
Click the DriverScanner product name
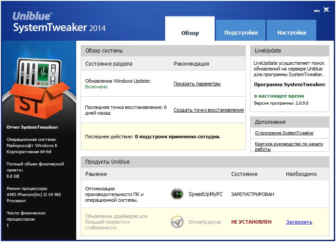click(x=205, y=222)
